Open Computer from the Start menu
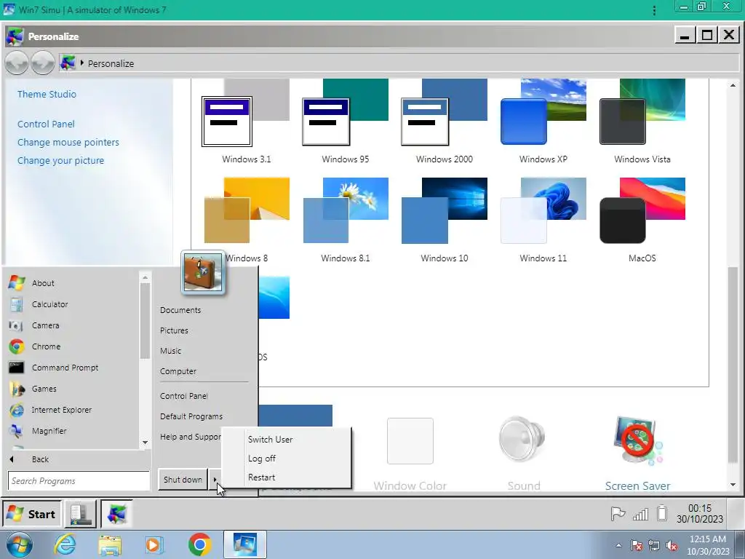Viewport: 745px width, 559px height. tap(178, 371)
